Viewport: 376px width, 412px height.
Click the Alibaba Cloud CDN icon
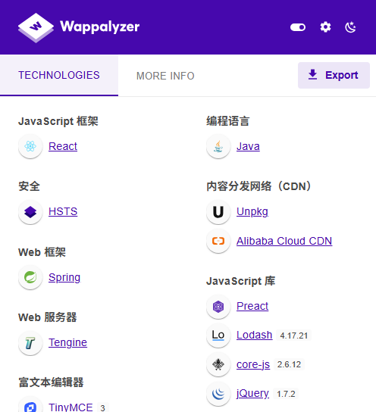(x=218, y=241)
